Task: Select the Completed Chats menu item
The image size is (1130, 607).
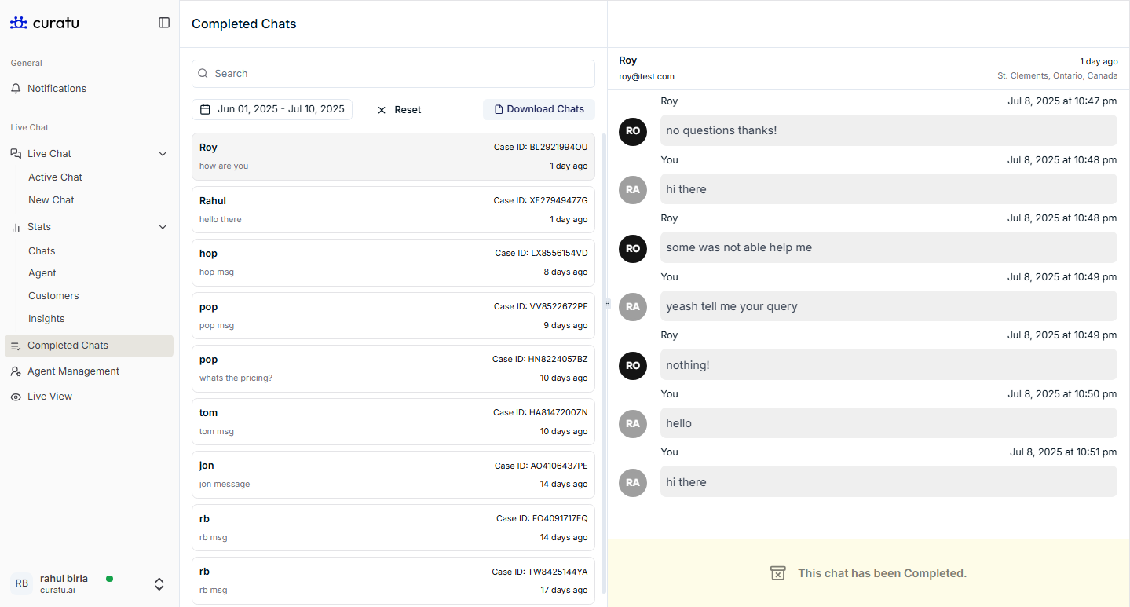Action: (x=68, y=346)
